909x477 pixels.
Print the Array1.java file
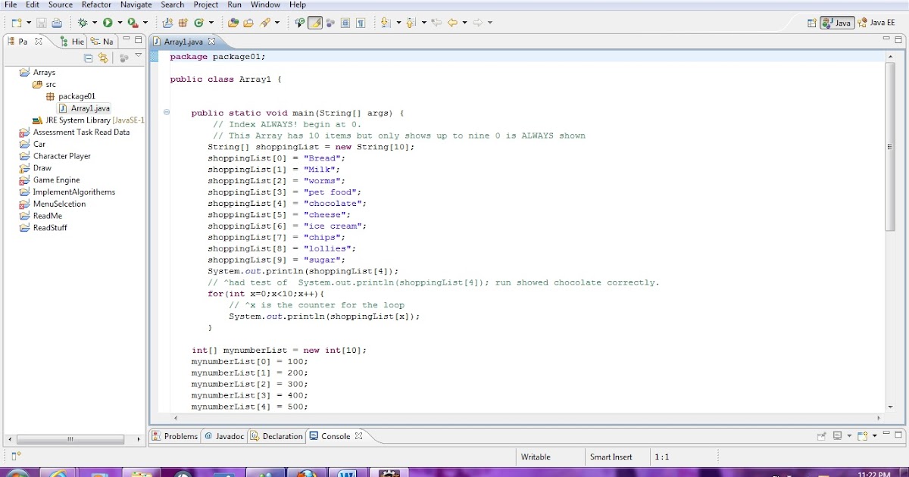[x=57, y=22]
